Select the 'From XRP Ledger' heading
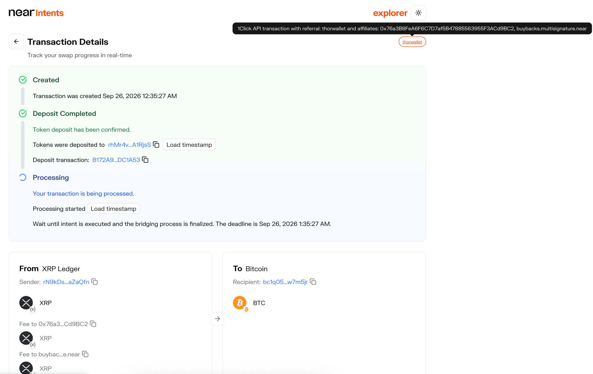The height and width of the screenshot is (374, 593). click(x=50, y=269)
